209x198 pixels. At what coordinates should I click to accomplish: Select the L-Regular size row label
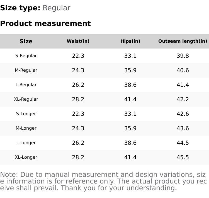[x=26, y=85]
